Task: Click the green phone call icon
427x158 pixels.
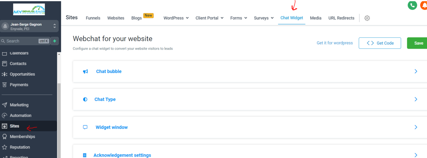Action: [x=412, y=5]
